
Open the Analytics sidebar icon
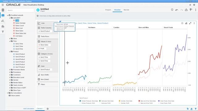pyautogui.click(x=3, y=21)
